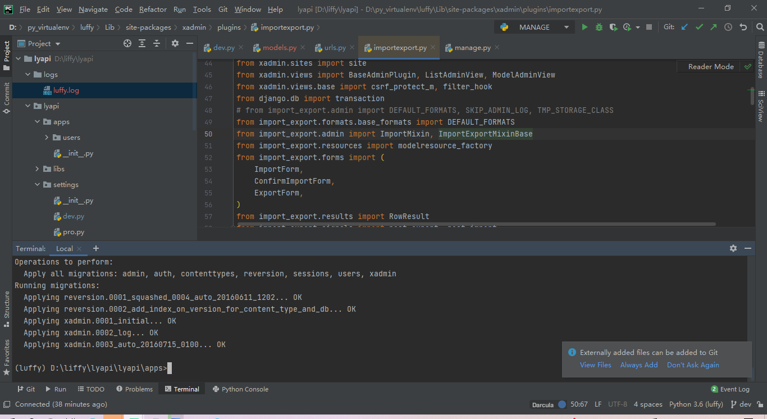The image size is (767, 419).
Task: Click Don't Ask Again in the notification
Action: tap(693, 365)
